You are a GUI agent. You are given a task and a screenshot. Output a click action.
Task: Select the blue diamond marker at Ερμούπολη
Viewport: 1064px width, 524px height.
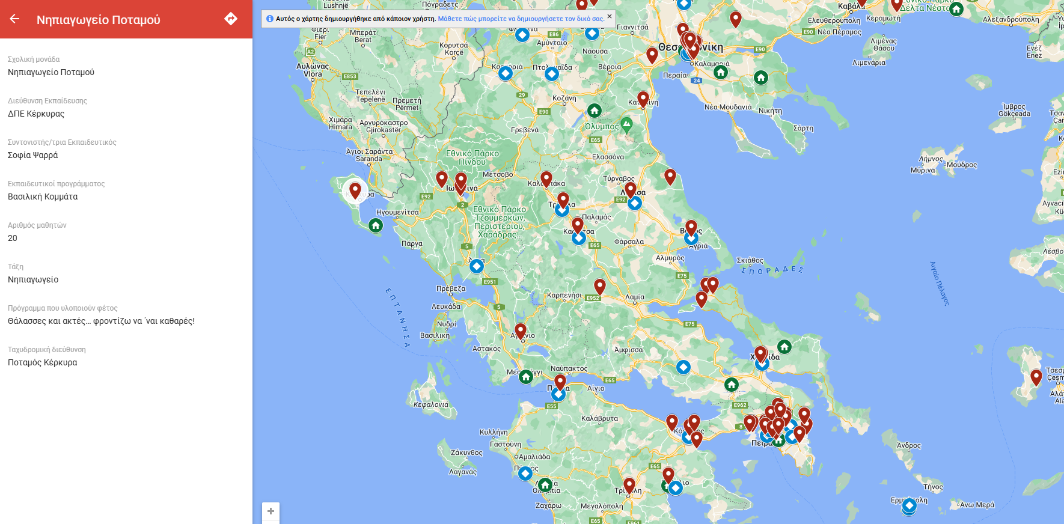pyautogui.click(x=910, y=505)
